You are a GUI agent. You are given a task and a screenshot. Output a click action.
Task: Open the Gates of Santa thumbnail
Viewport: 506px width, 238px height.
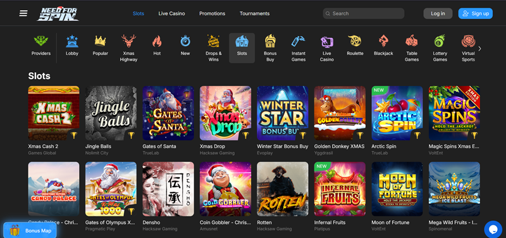click(x=168, y=113)
